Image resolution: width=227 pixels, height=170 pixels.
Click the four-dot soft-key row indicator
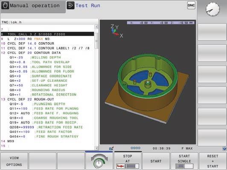pos(136,148)
